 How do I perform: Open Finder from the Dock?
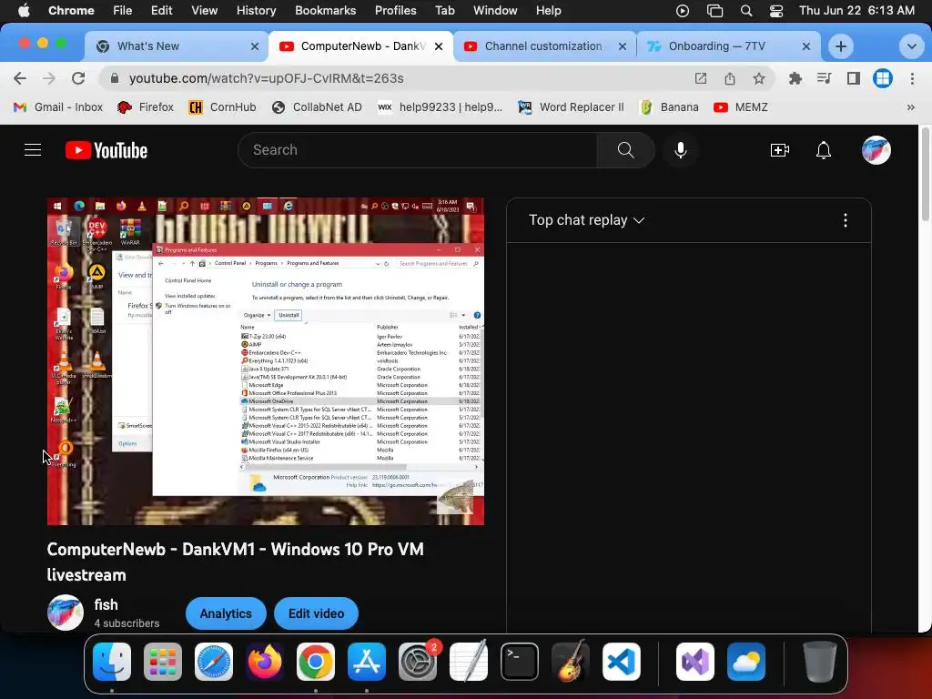point(112,662)
